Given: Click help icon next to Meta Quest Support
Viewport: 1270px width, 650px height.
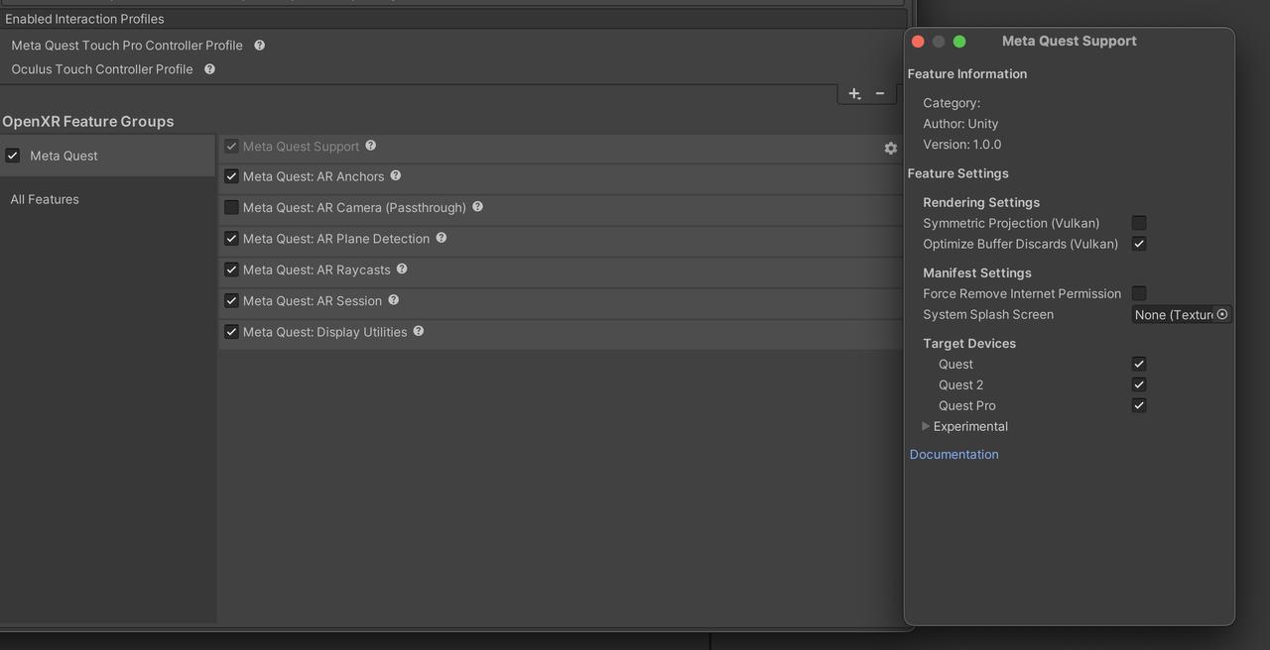Looking at the screenshot, I should (x=370, y=145).
